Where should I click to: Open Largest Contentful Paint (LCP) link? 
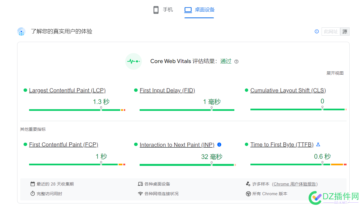pyautogui.click(x=67, y=90)
